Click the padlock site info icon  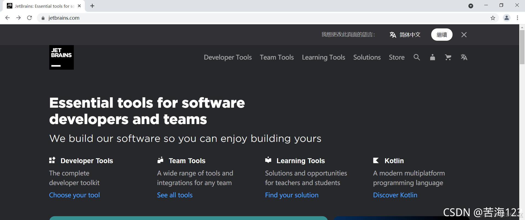[43, 18]
